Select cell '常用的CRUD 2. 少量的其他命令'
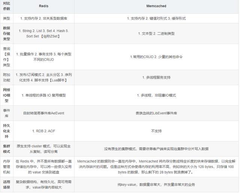The height and width of the screenshot is (193, 240). [156, 57]
